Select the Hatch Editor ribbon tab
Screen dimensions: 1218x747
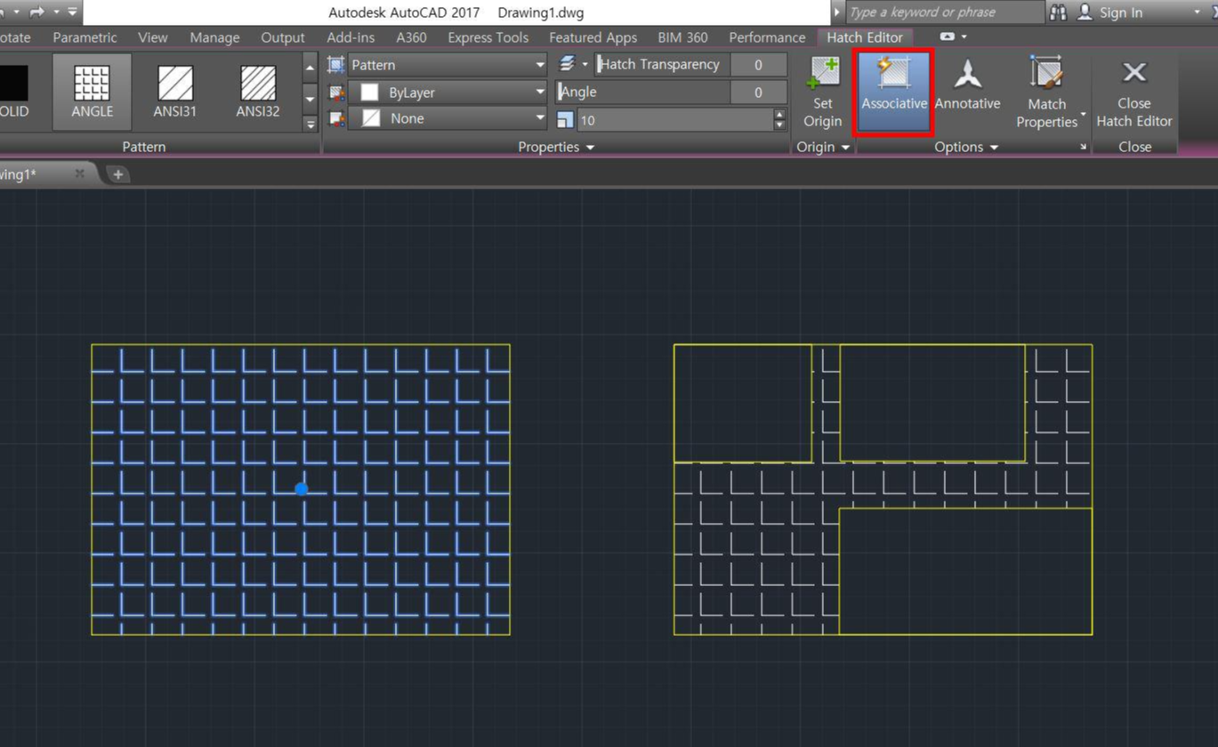coord(865,37)
